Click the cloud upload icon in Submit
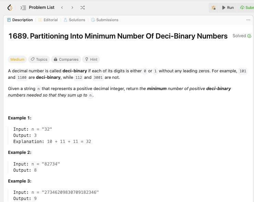The image size is (254, 202). tap(242, 8)
